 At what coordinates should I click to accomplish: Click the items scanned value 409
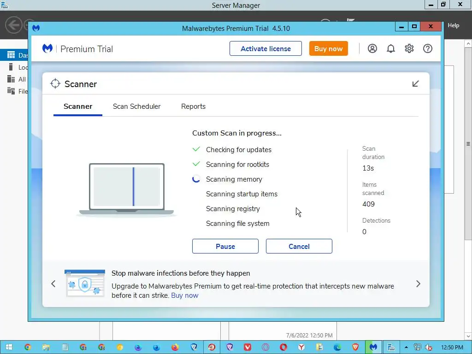368,204
